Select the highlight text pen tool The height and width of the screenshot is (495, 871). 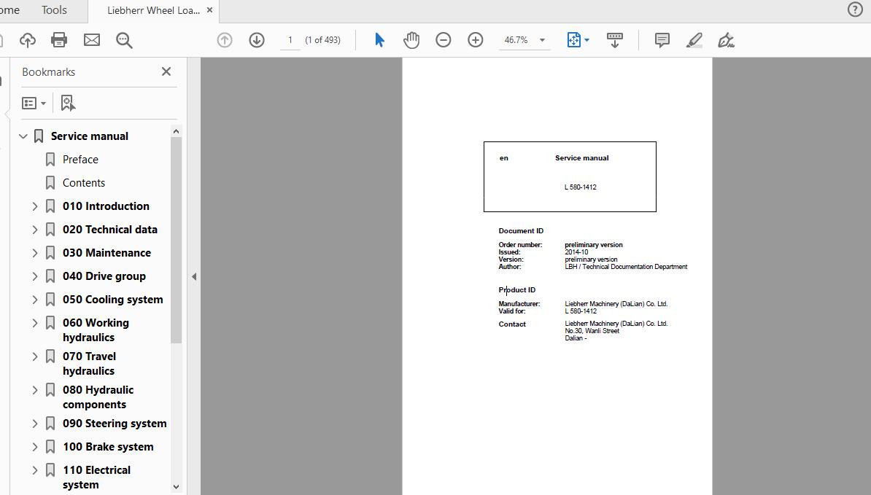click(x=694, y=40)
